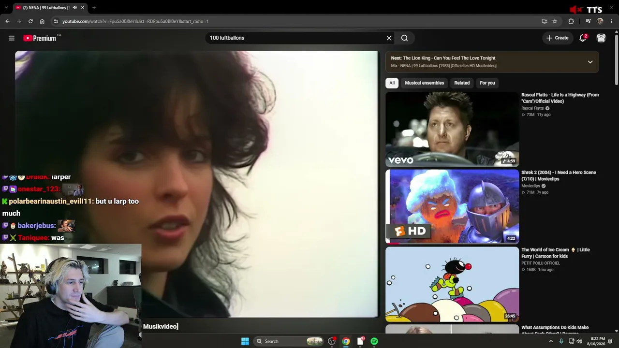Open Shrek 2 Hero Scene thumbnail
The image size is (619, 348).
pyautogui.click(x=452, y=206)
